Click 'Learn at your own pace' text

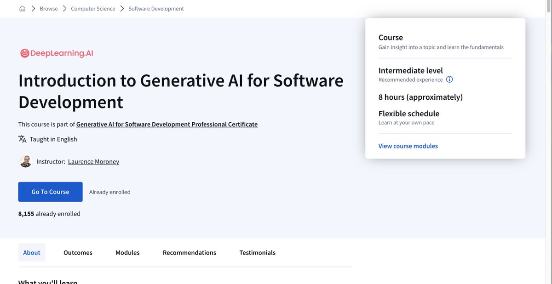[406, 123]
